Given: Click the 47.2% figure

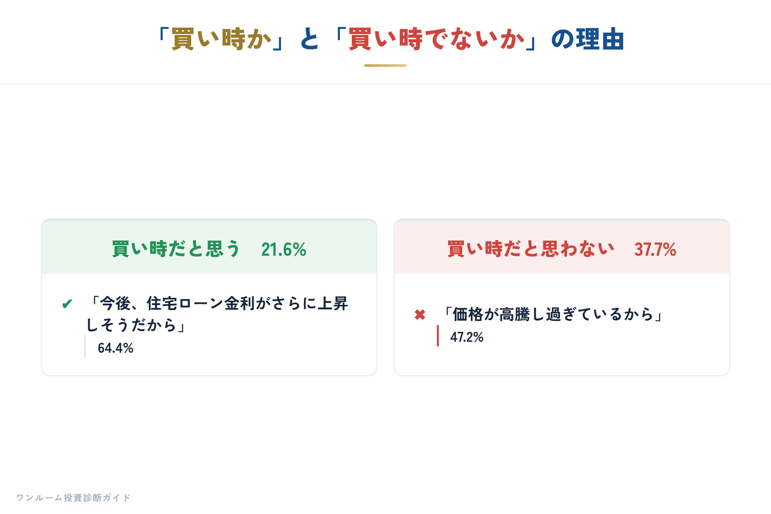Looking at the screenshot, I should (x=467, y=337).
